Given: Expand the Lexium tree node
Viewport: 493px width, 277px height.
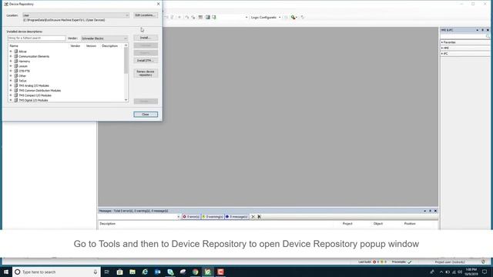Looking at the screenshot, I should point(11,66).
